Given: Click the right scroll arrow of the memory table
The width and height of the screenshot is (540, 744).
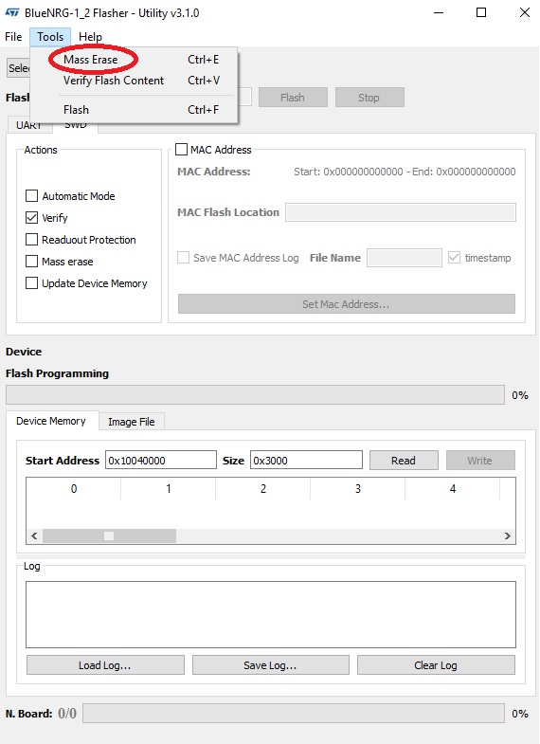Looking at the screenshot, I should click(507, 535).
